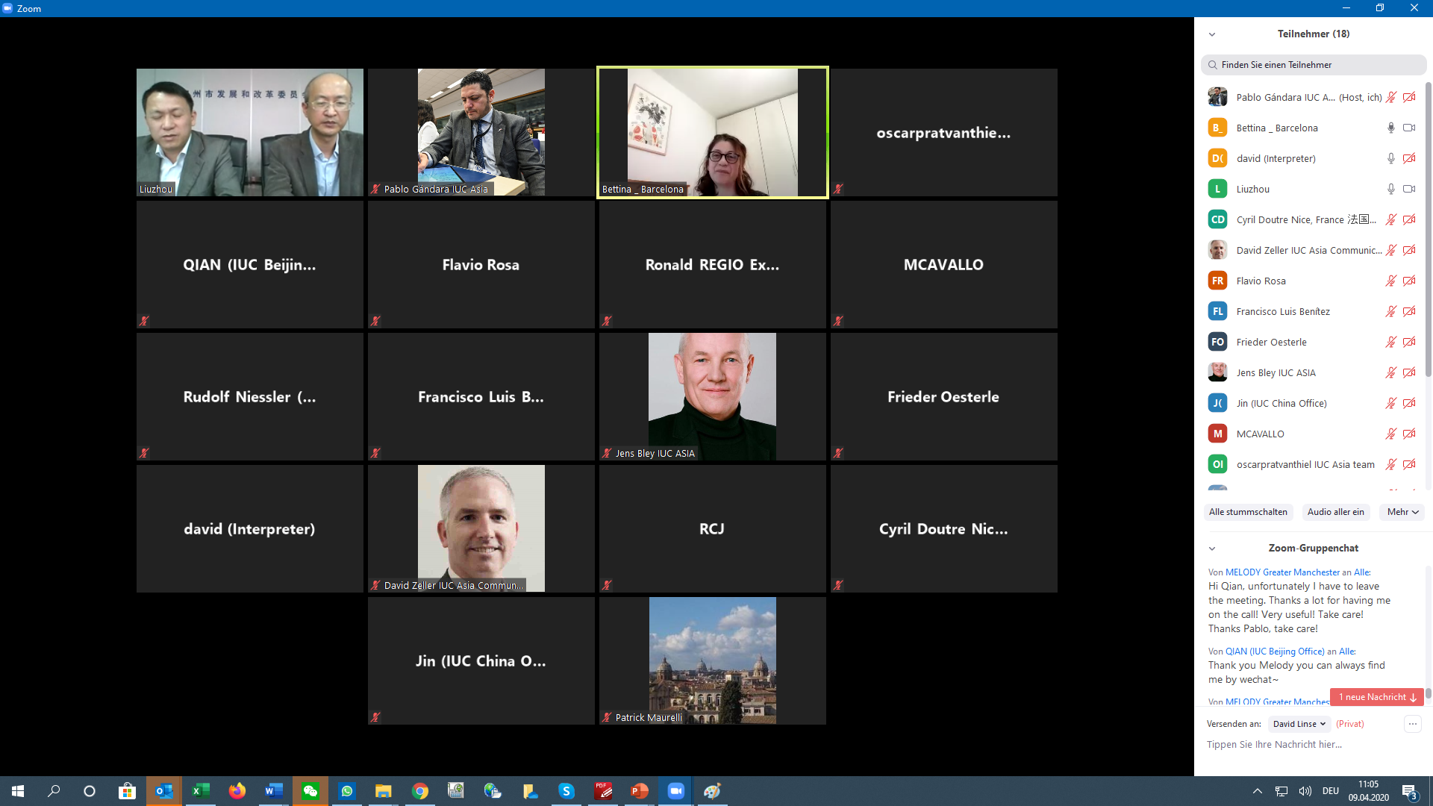Toggle the video icon for Cyril Doutre Nice
The image size is (1433, 806).
(1408, 219)
